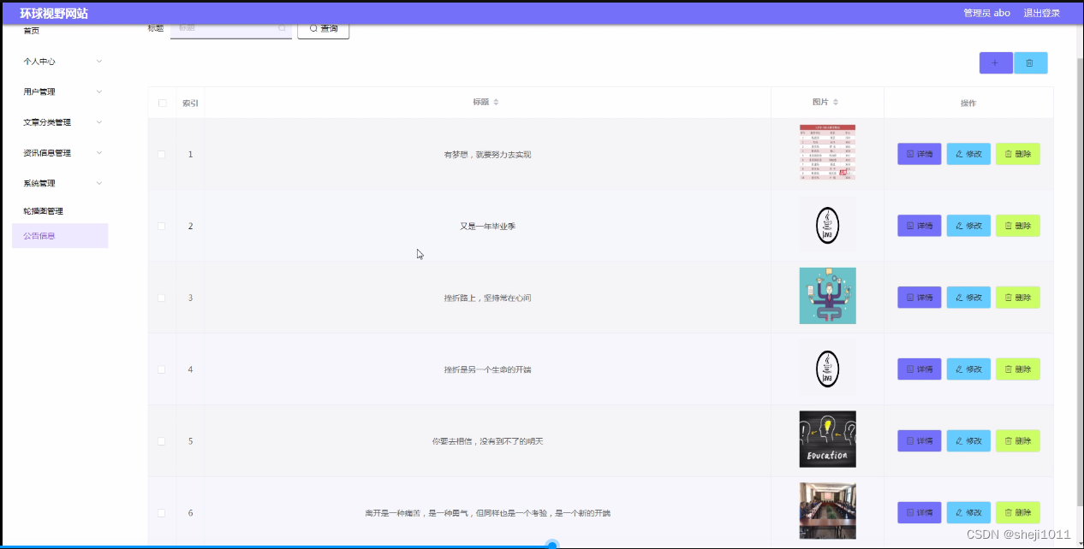Click the purple add (+) icon button
This screenshot has width=1084, height=549.
(994, 62)
